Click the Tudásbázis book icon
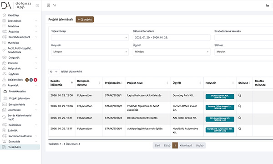This screenshot has height=164, width=273. 4,147
